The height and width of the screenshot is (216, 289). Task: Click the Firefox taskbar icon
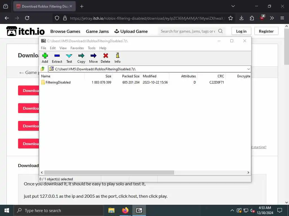[x=125, y=210]
